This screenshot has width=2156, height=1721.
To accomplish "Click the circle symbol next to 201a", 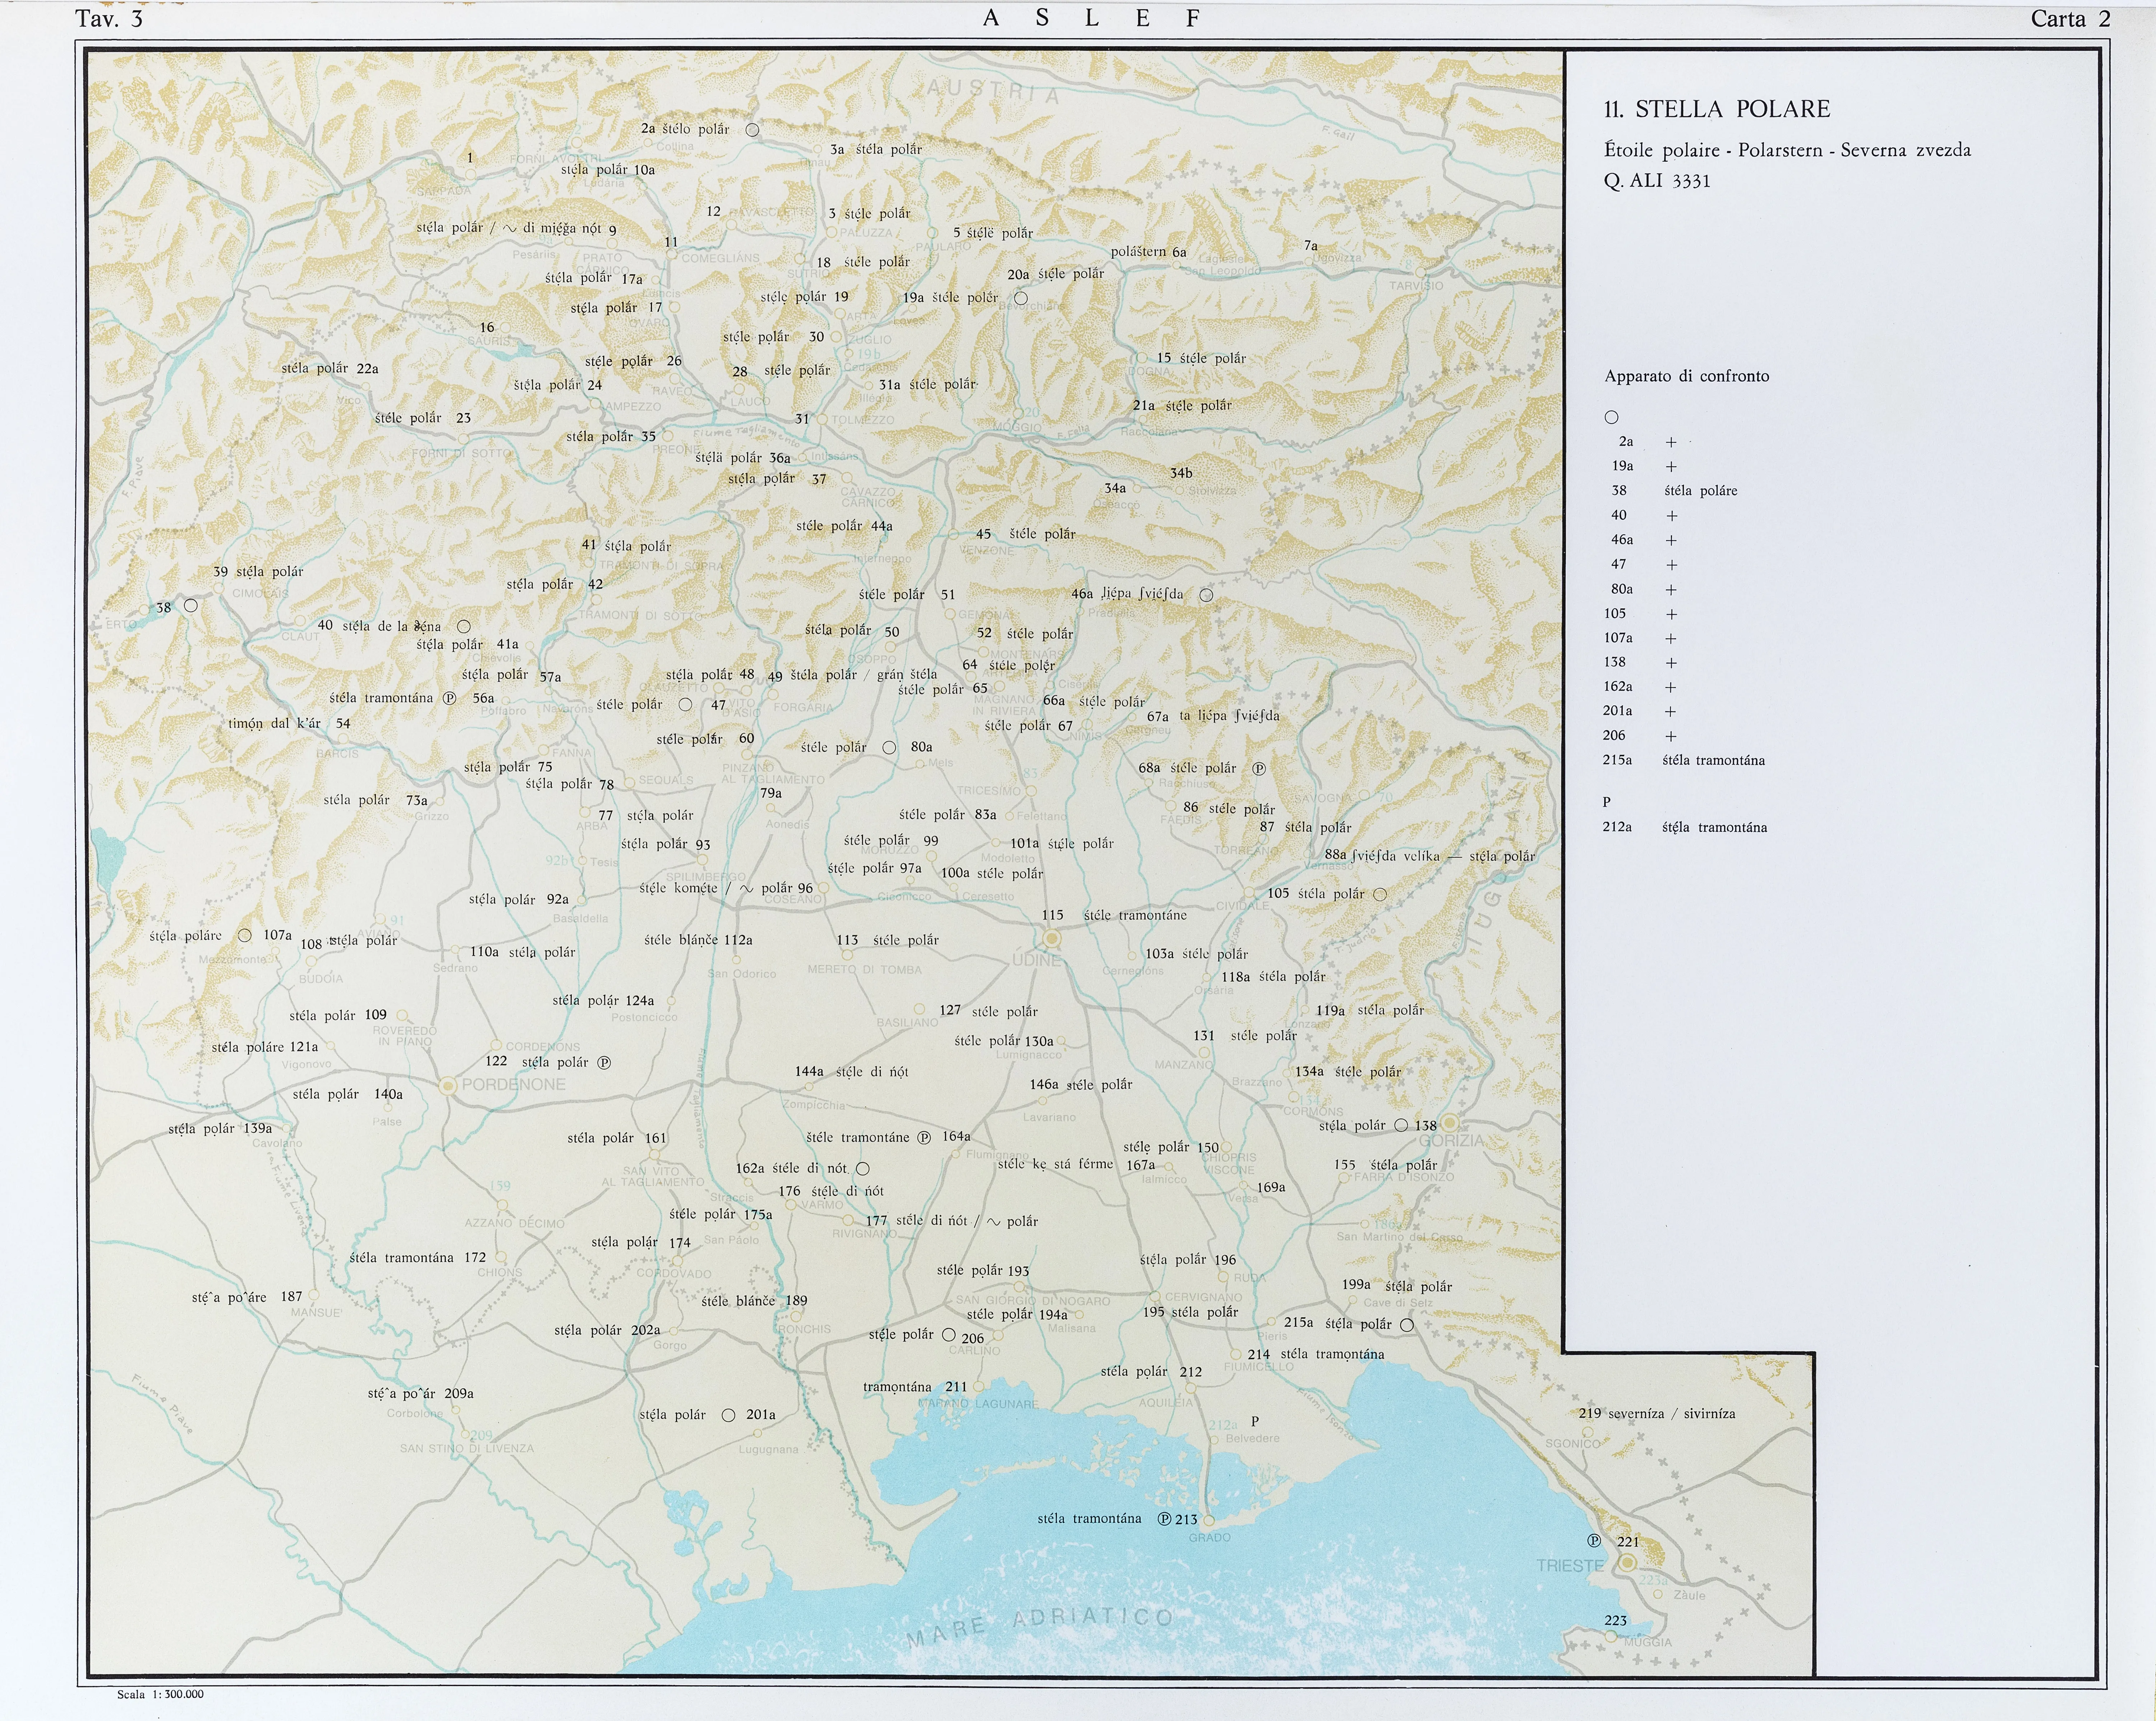I will (729, 1415).
